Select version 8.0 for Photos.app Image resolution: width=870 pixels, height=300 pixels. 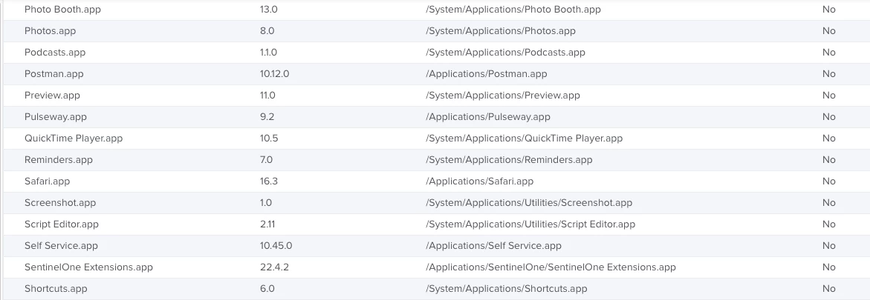click(267, 31)
